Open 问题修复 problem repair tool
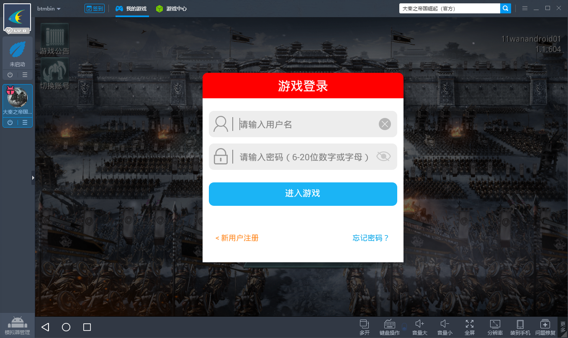Image resolution: width=568 pixels, height=338 pixels. click(x=545, y=327)
